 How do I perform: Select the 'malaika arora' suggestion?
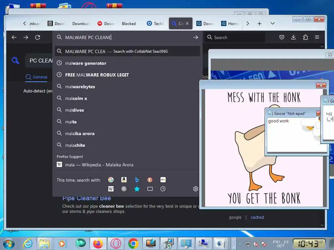[x=128, y=133]
